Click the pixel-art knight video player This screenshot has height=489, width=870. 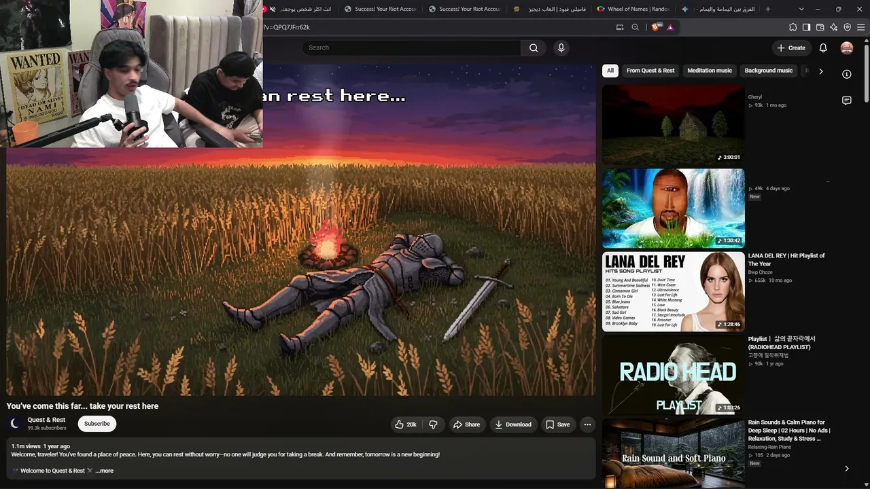point(301,230)
